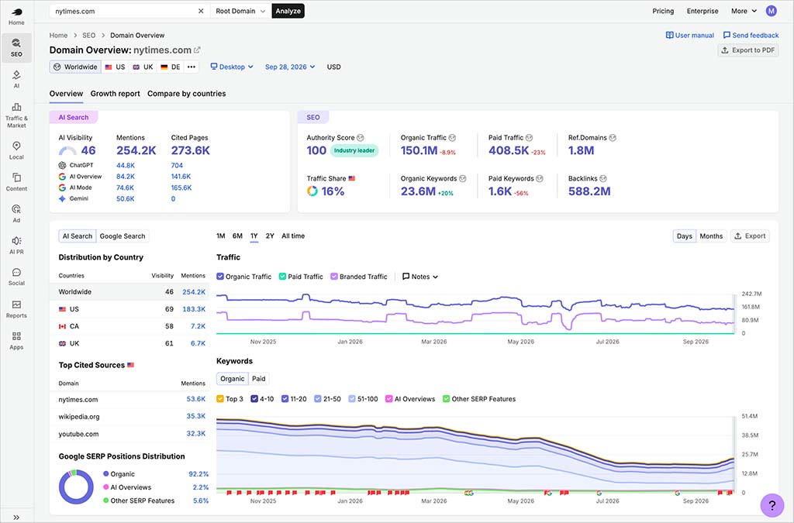Export the traffic chart data
794x523 pixels.
click(x=750, y=236)
